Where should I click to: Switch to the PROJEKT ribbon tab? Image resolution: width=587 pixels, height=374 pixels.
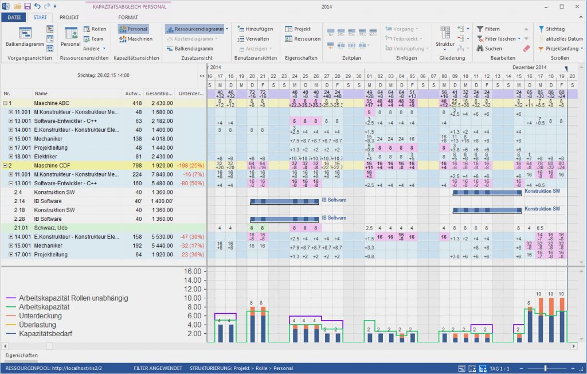pyautogui.click(x=69, y=17)
